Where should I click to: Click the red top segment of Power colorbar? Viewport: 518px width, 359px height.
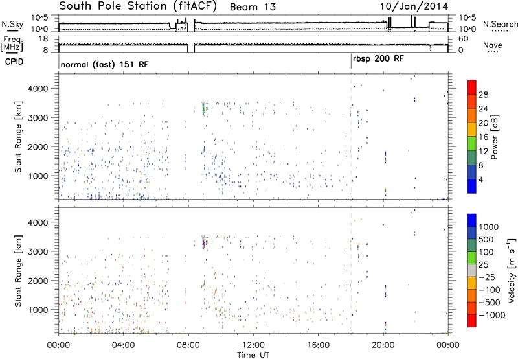tap(472, 87)
